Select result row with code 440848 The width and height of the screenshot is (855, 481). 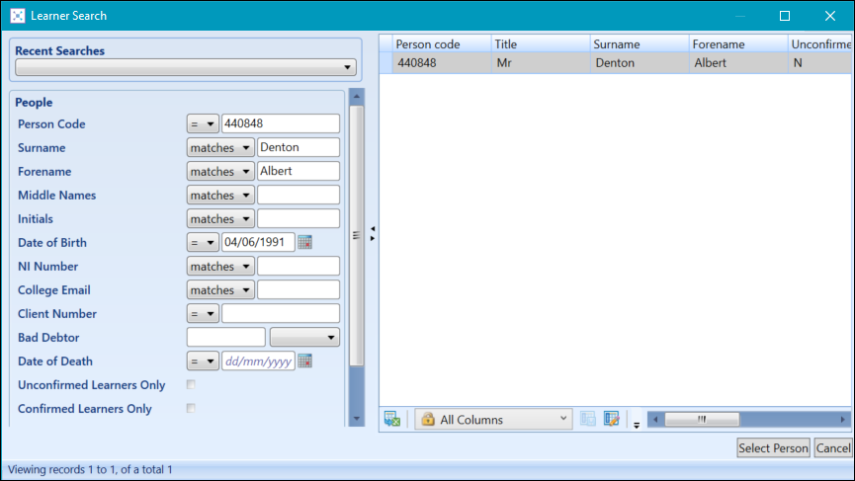[615, 62]
